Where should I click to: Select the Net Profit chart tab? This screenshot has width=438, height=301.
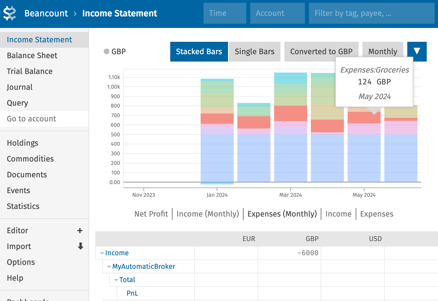click(x=151, y=214)
